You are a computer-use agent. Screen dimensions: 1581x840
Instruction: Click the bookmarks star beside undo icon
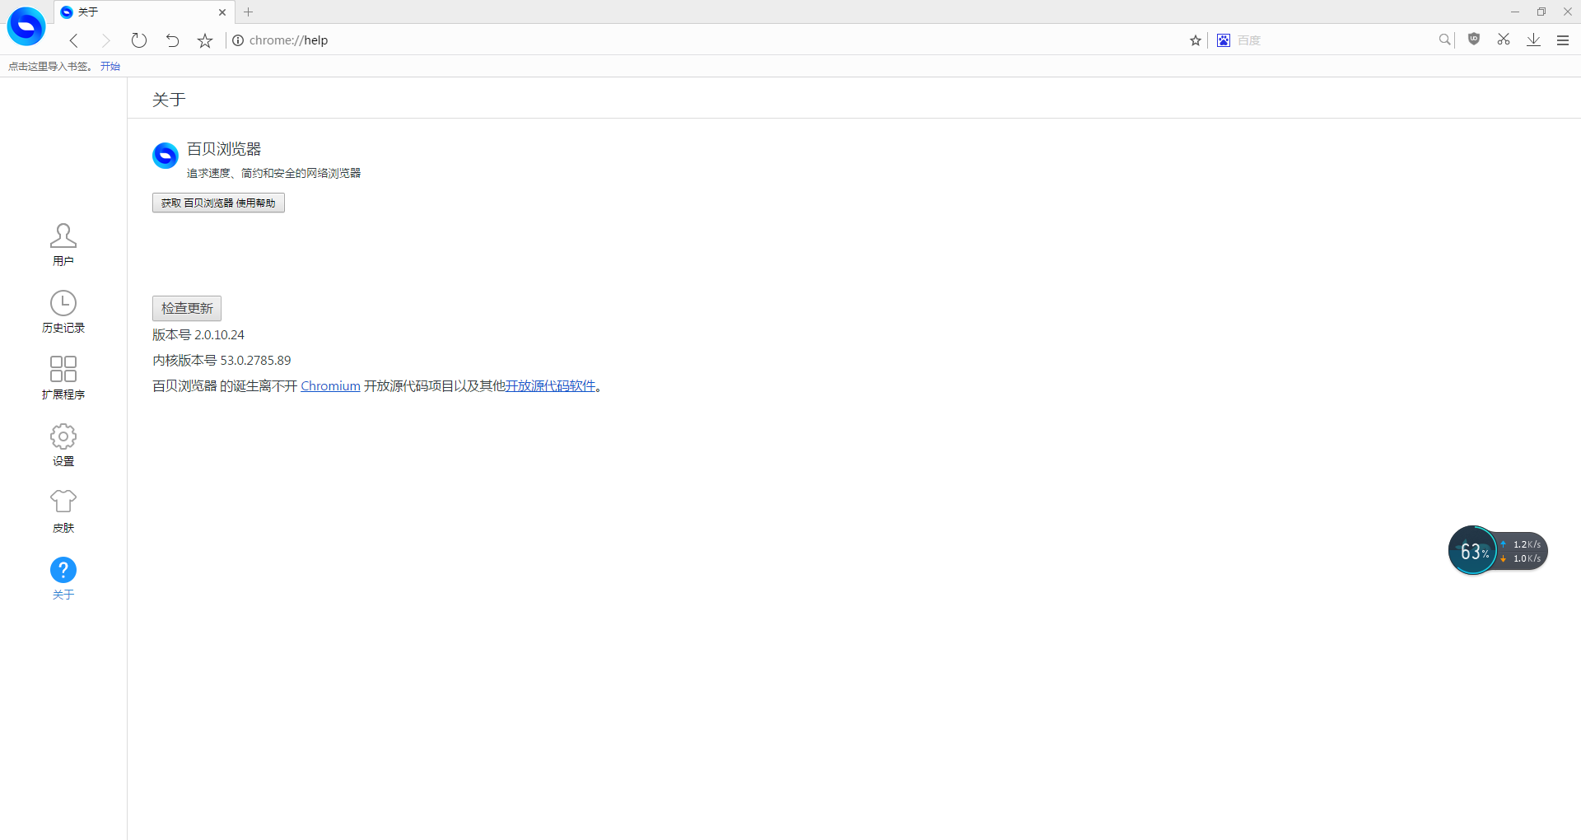[x=205, y=40]
